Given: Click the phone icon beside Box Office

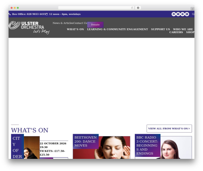Looking at the screenshot, I should click(10, 14).
